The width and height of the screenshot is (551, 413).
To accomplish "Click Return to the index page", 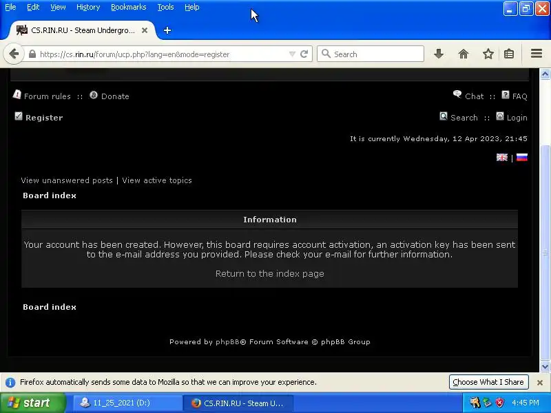I will click(x=270, y=273).
